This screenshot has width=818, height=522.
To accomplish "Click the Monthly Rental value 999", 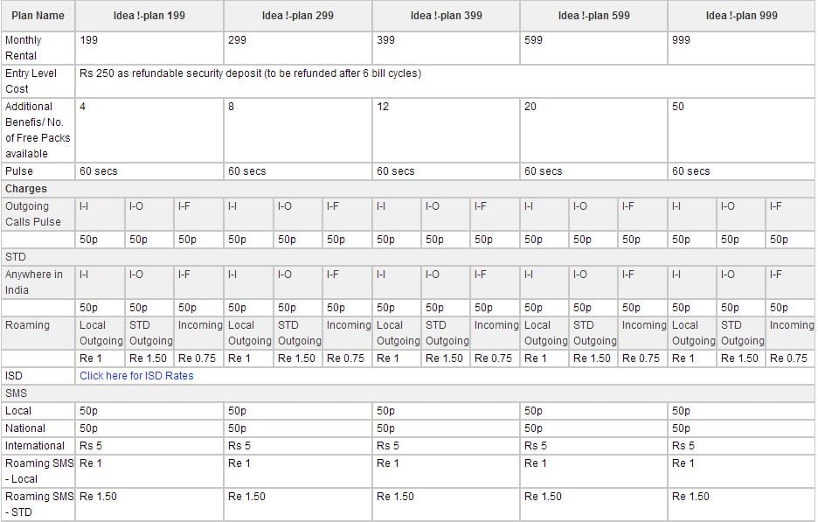I will pos(681,40).
